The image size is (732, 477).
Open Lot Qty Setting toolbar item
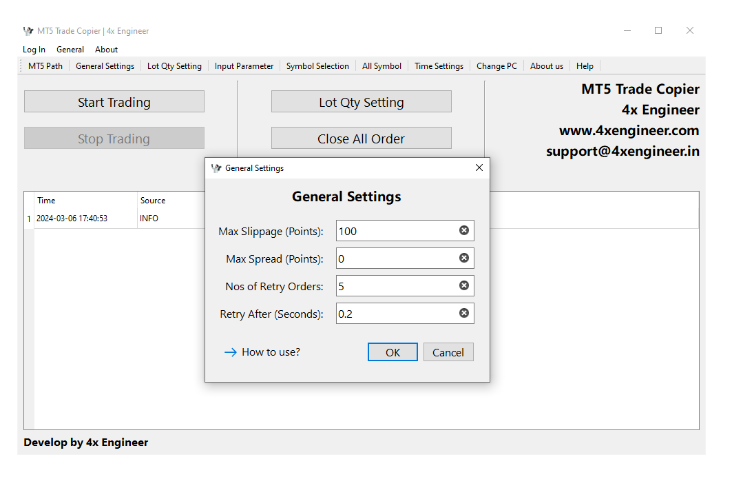tap(175, 66)
